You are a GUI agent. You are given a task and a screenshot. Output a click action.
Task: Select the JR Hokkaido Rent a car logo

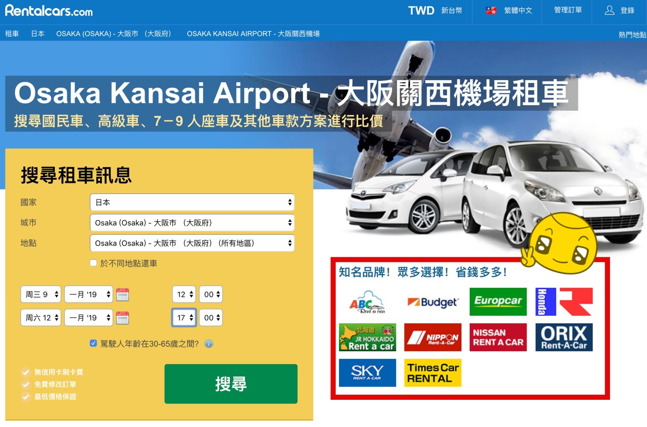click(367, 337)
